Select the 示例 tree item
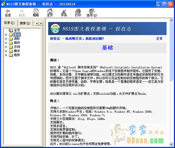The height and width of the screenshot is (148, 175). coord(17,47)
